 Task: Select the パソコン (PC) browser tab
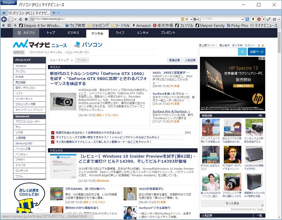tap(29, 13)
